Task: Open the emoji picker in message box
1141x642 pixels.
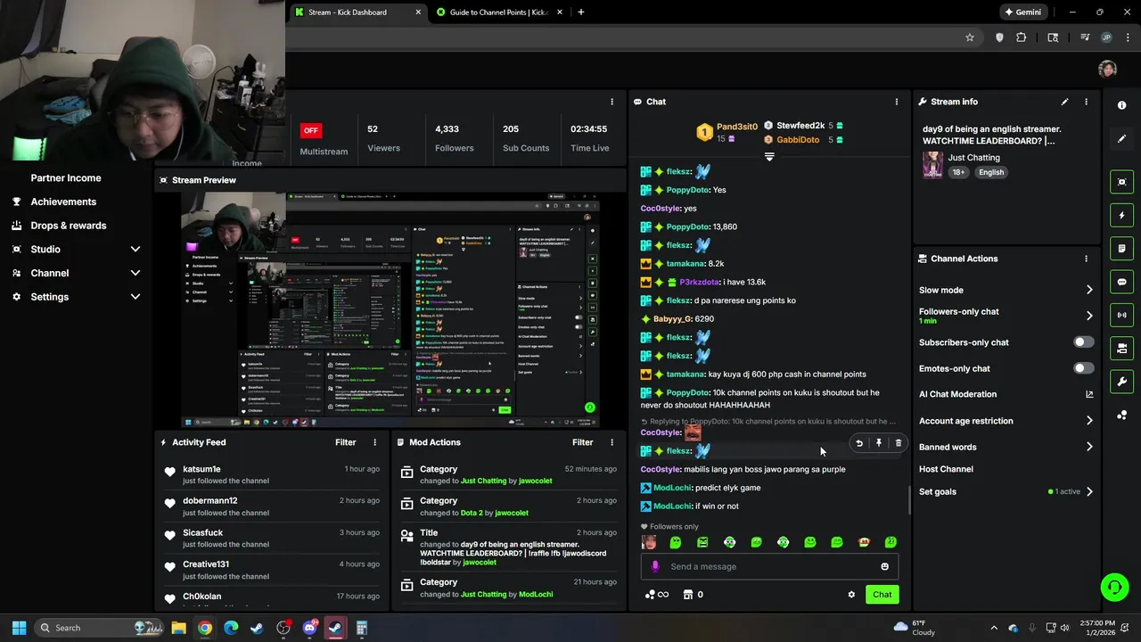Action: pyautogui.click(x=884, y=566)
